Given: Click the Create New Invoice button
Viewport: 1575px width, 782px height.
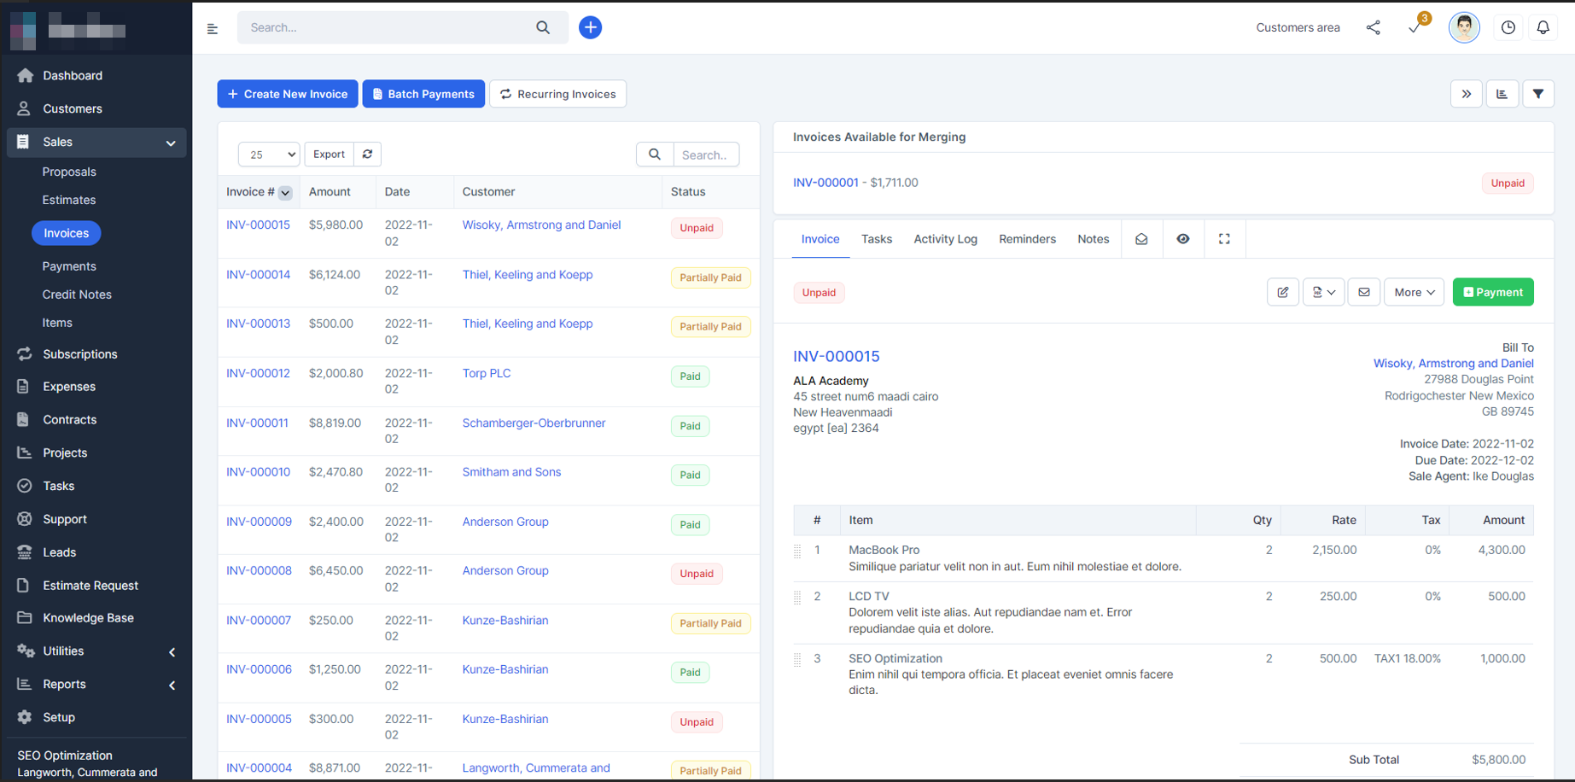Looking at the screenshot, I should (288, 94).
